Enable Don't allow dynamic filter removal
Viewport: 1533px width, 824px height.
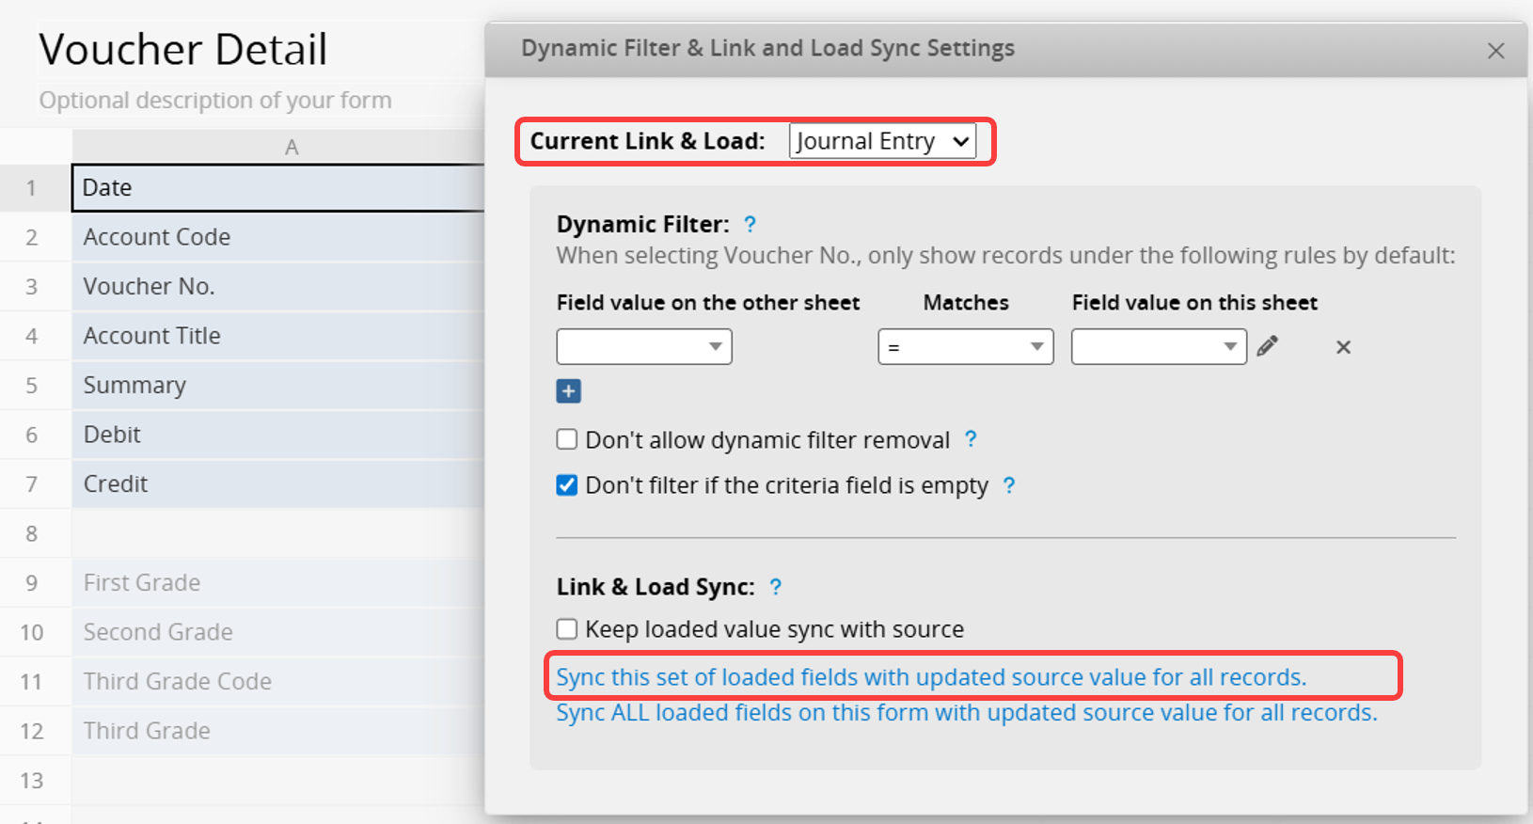(567, 439)
